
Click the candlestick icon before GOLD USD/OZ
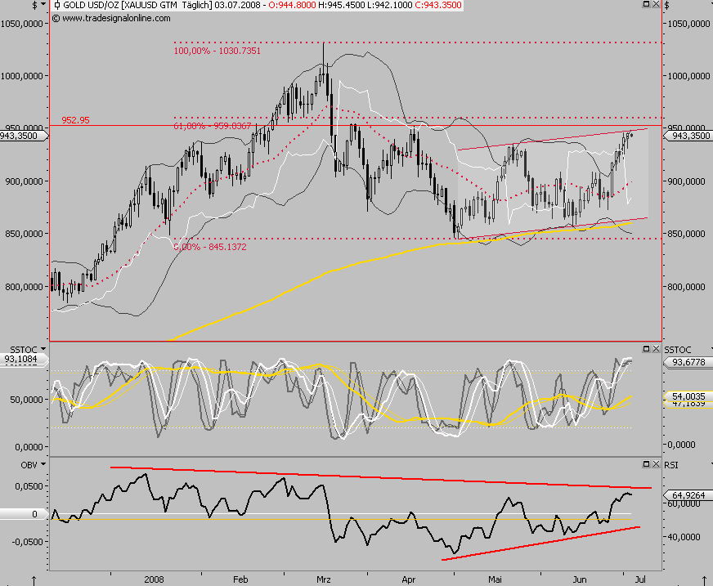click(57, 6)
